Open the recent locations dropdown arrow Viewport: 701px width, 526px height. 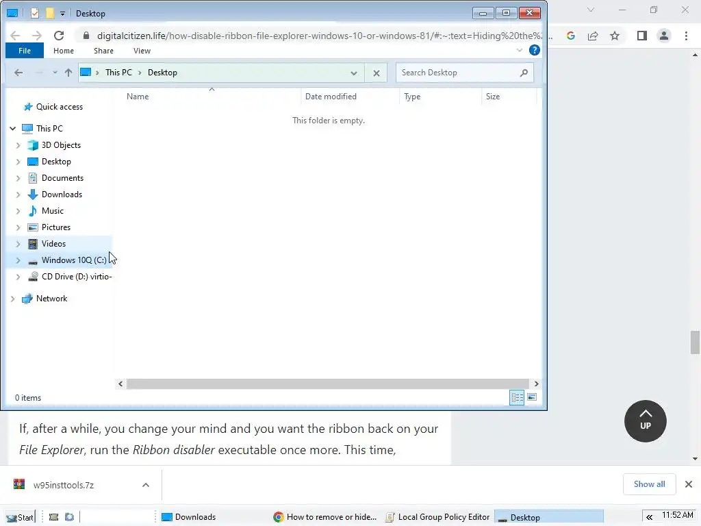tap(55, 73)
